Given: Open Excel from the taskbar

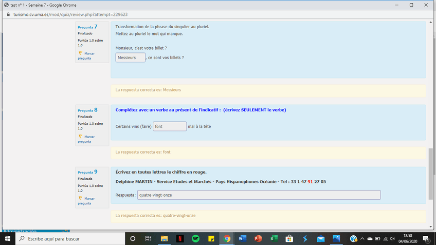Looking at the screenshot, I should coord(274,239).
